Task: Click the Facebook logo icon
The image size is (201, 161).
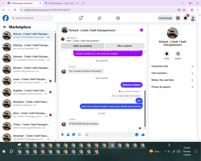Action: click(6, 18)
